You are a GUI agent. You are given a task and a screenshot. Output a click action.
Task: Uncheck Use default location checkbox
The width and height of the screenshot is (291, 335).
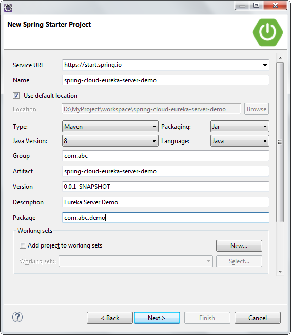point(16,96)
